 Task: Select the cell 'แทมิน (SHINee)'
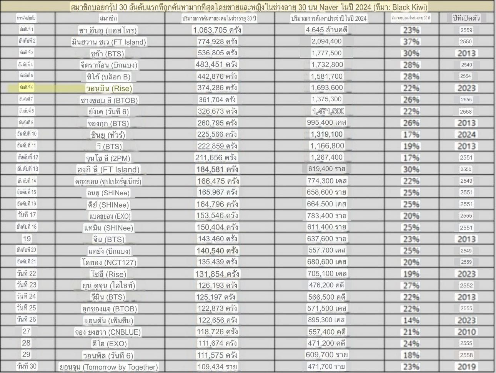pos(109,228)
